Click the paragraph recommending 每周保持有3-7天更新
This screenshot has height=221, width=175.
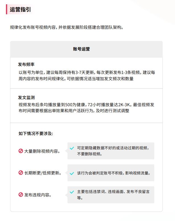pyautogui.click(x=86, y=75)
